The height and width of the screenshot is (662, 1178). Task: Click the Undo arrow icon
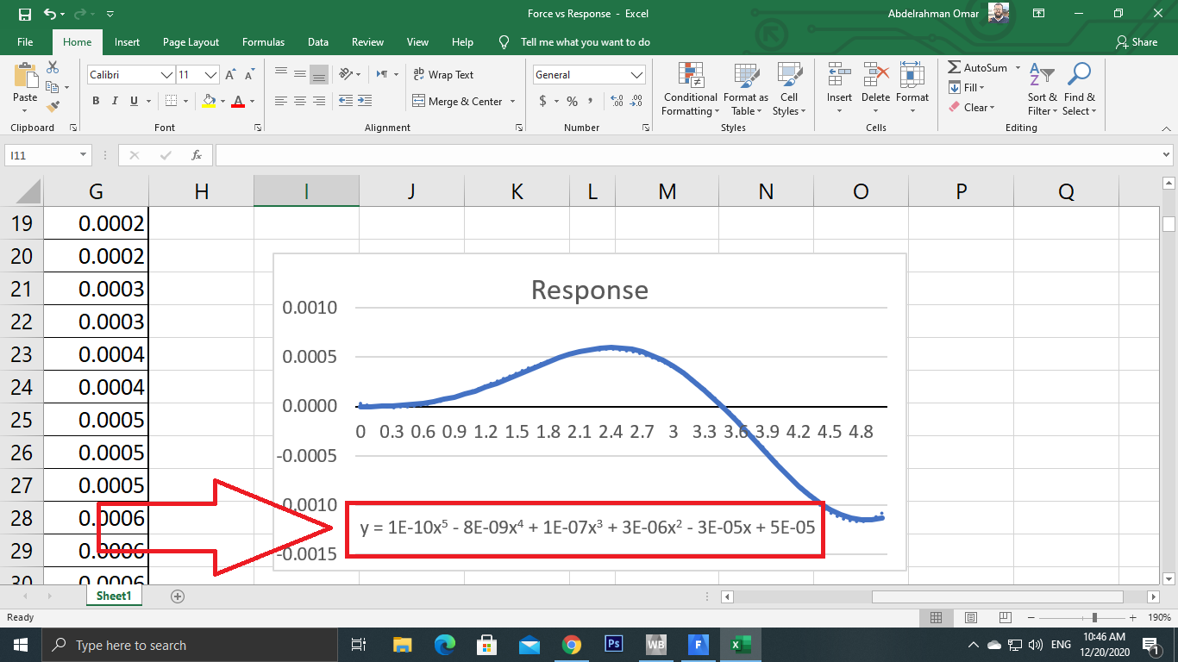[50, 14]
